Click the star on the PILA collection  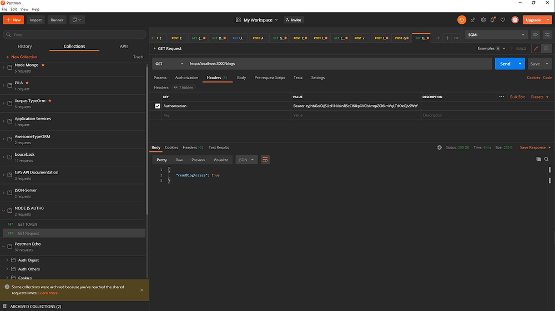27,83
